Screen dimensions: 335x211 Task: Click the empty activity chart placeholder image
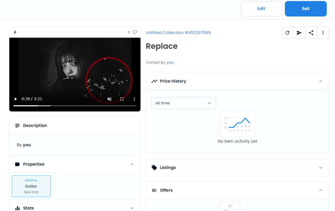pyautogui.click(x=238, y=124)
